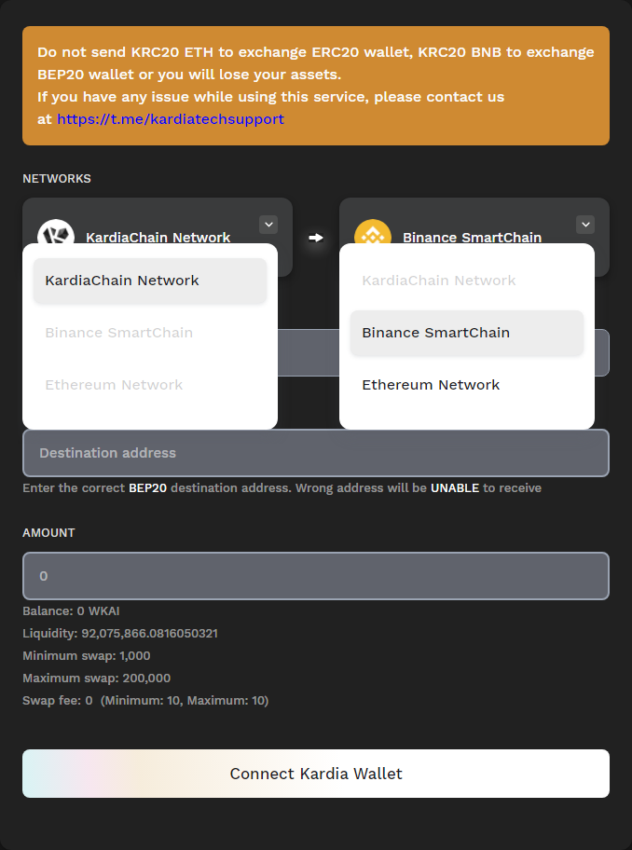This screenshot has height=850, width=632.
Task: Select KardiaChain Network in source list
Action: tap(150, 281)
